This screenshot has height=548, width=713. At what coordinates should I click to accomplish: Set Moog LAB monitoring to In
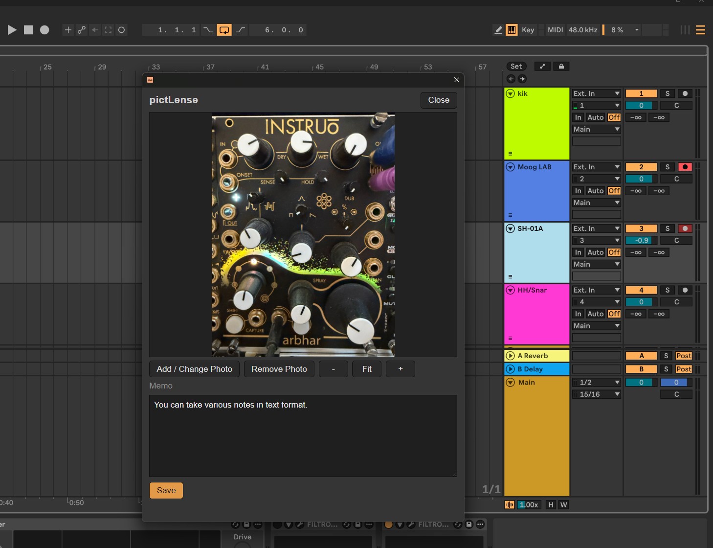coord(578,191)
